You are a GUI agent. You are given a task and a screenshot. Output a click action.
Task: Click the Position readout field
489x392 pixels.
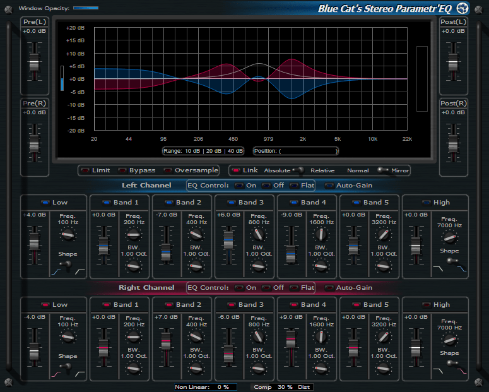296,151
